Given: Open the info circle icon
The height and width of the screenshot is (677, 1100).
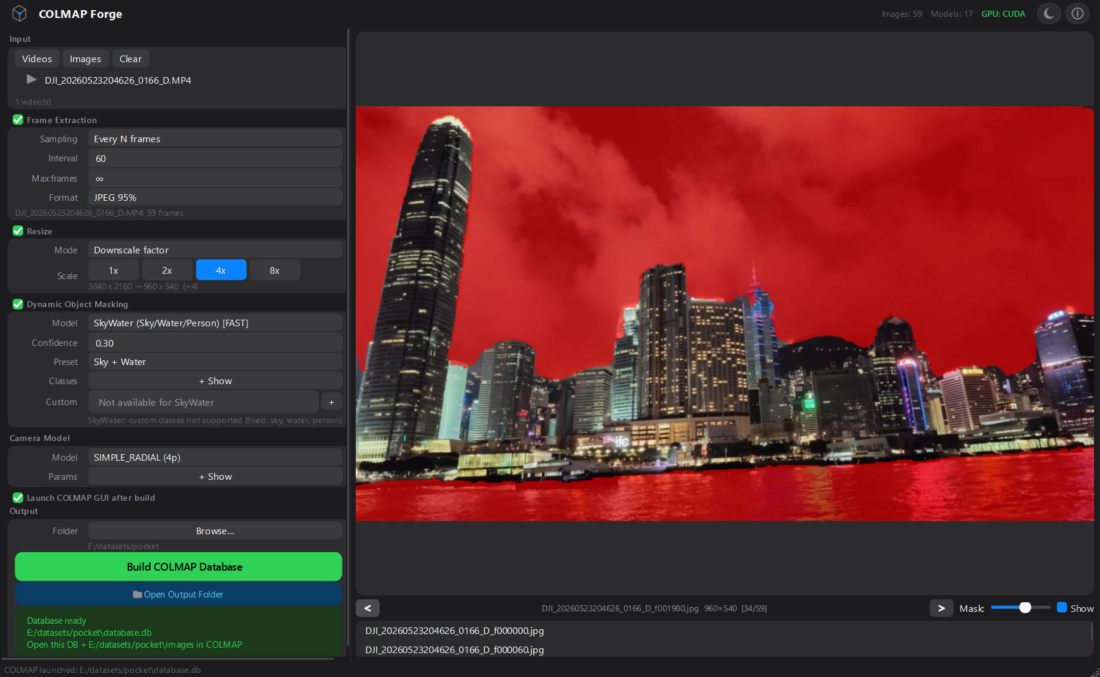Looking at the screenshot, I should point(1077,13).
